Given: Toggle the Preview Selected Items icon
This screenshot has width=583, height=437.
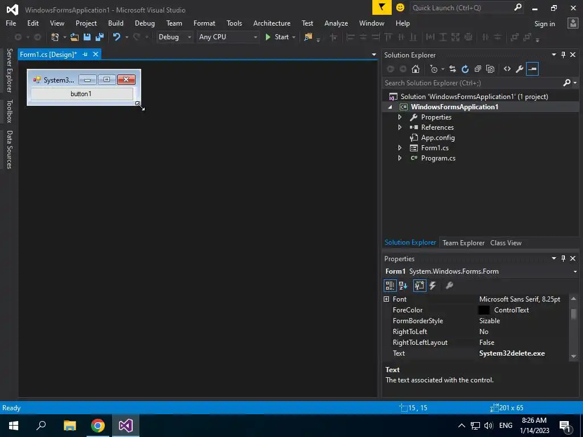Looking at the screenshot, I should point(532,69).
